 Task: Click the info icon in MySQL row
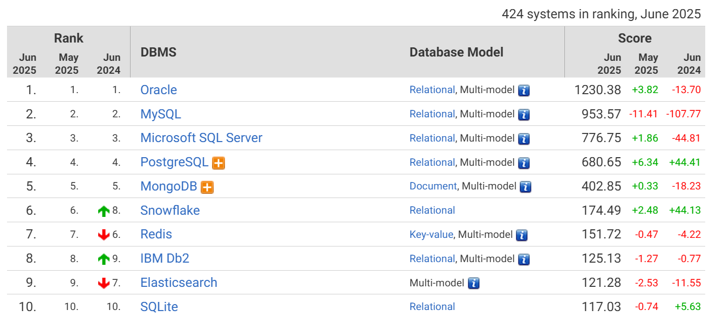click(524, 115)
